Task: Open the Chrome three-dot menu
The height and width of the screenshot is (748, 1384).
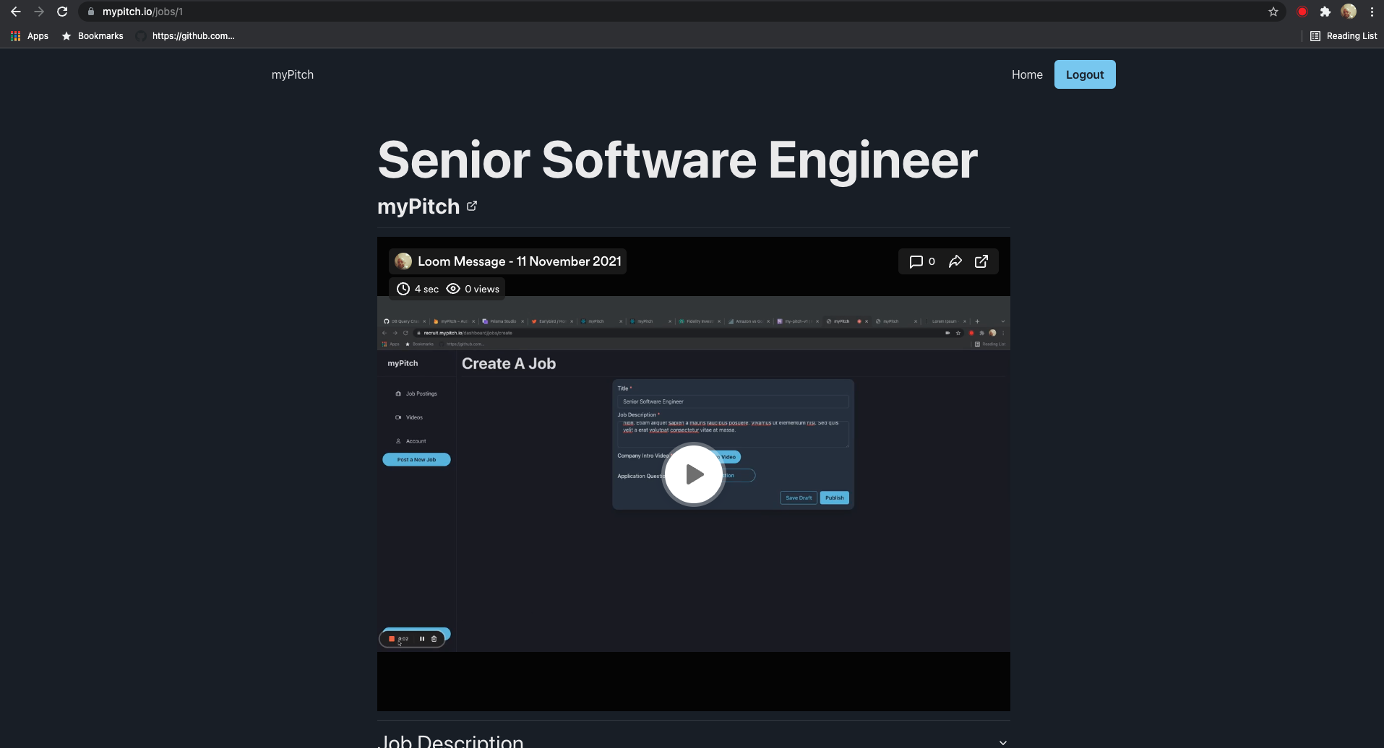Action: pyautogui.click(x=1372, y=12)
